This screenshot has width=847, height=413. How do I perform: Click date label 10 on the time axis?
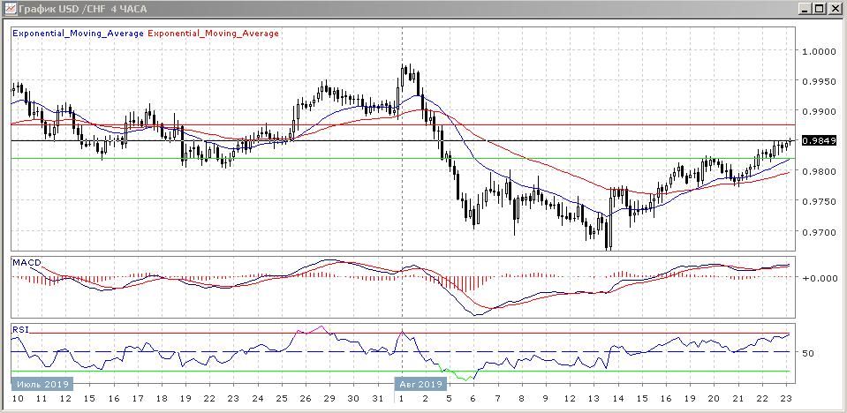pos(18,399)
